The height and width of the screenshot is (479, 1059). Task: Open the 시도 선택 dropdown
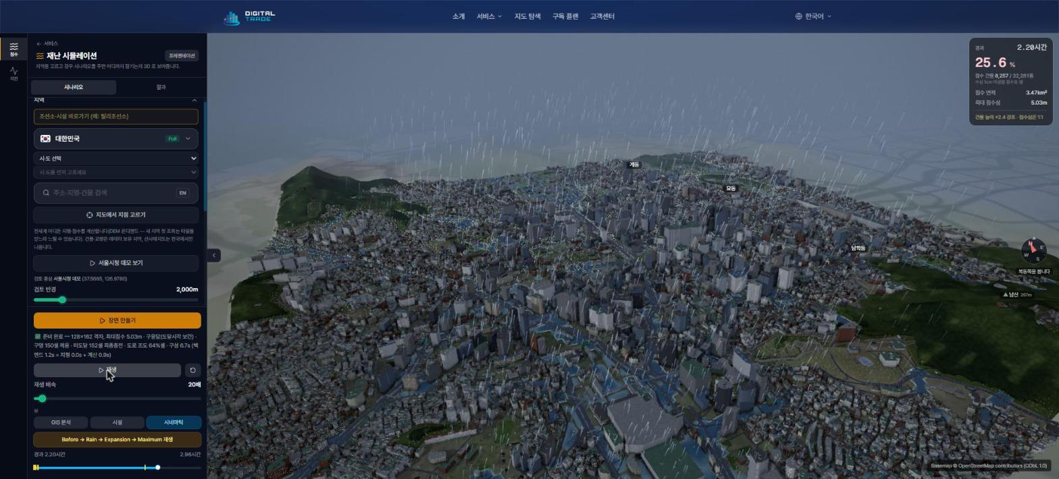[x=116, y=159]
